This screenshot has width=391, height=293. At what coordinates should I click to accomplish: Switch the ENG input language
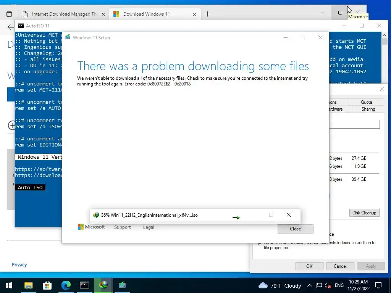339,285
